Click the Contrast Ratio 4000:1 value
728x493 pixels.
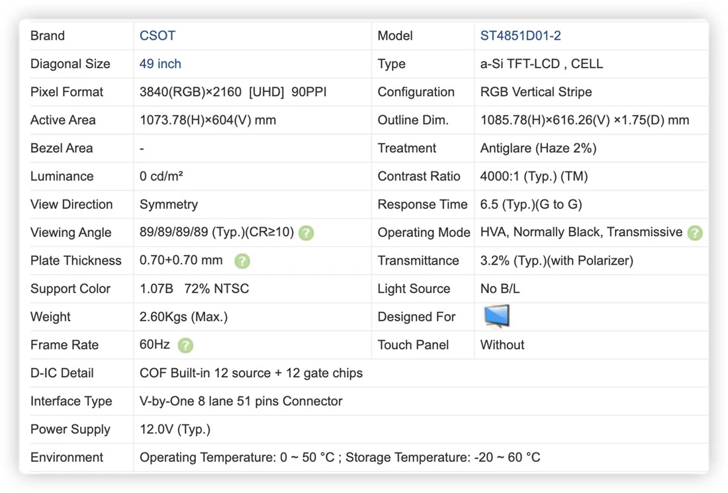(534, 177)
